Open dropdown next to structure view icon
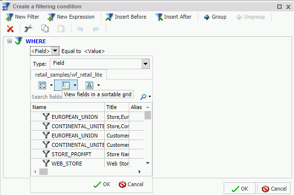Viewport: 294px width, 195px height. click(x=51, y=85)
